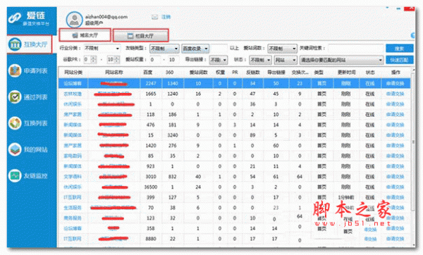Decrease the 谷歌PR minimum with down arrow

[93, 61]
